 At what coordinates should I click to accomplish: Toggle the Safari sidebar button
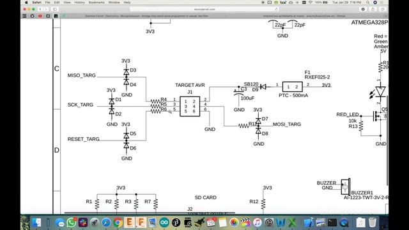coord(55,9)
